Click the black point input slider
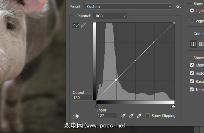204x133 pixels. (x=97, y=106)
